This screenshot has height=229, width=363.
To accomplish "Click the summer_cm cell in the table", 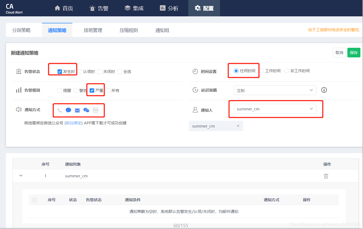I will [x=76, y=176].
